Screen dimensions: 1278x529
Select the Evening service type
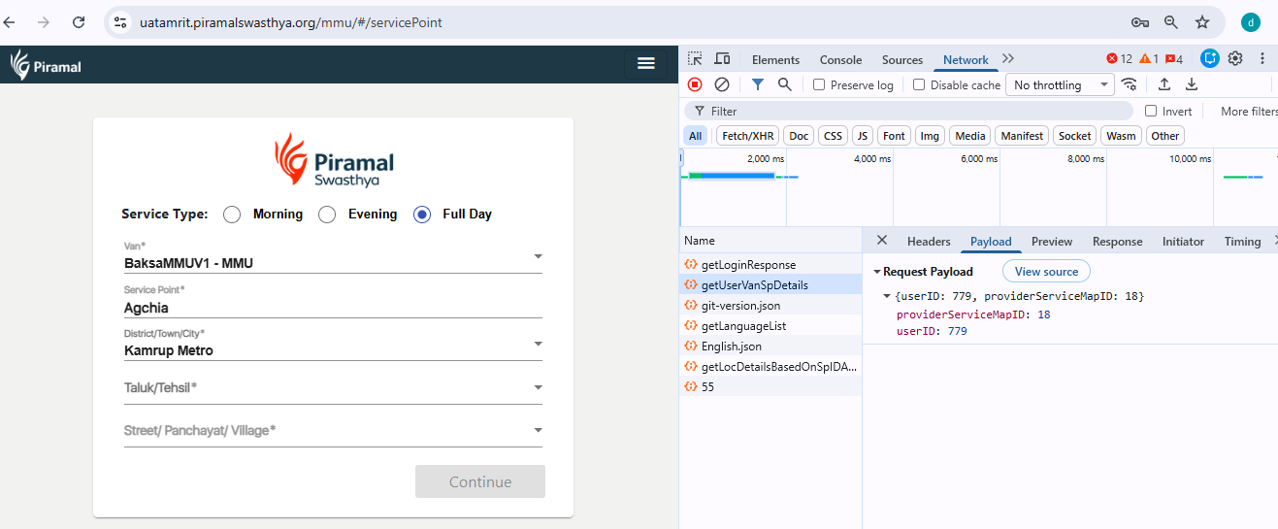pos(327,215)
